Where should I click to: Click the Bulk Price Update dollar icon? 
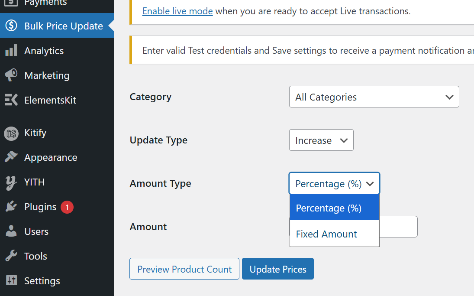point(11,26)
